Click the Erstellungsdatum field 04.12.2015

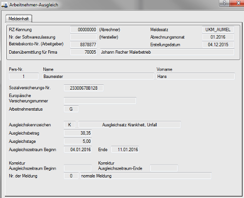[x=218, y=44]
